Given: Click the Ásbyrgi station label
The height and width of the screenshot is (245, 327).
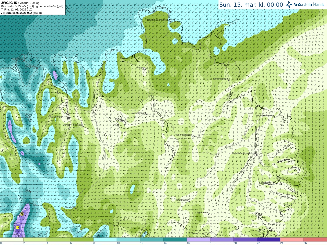Looking at the screenshot, I should 141,68.
